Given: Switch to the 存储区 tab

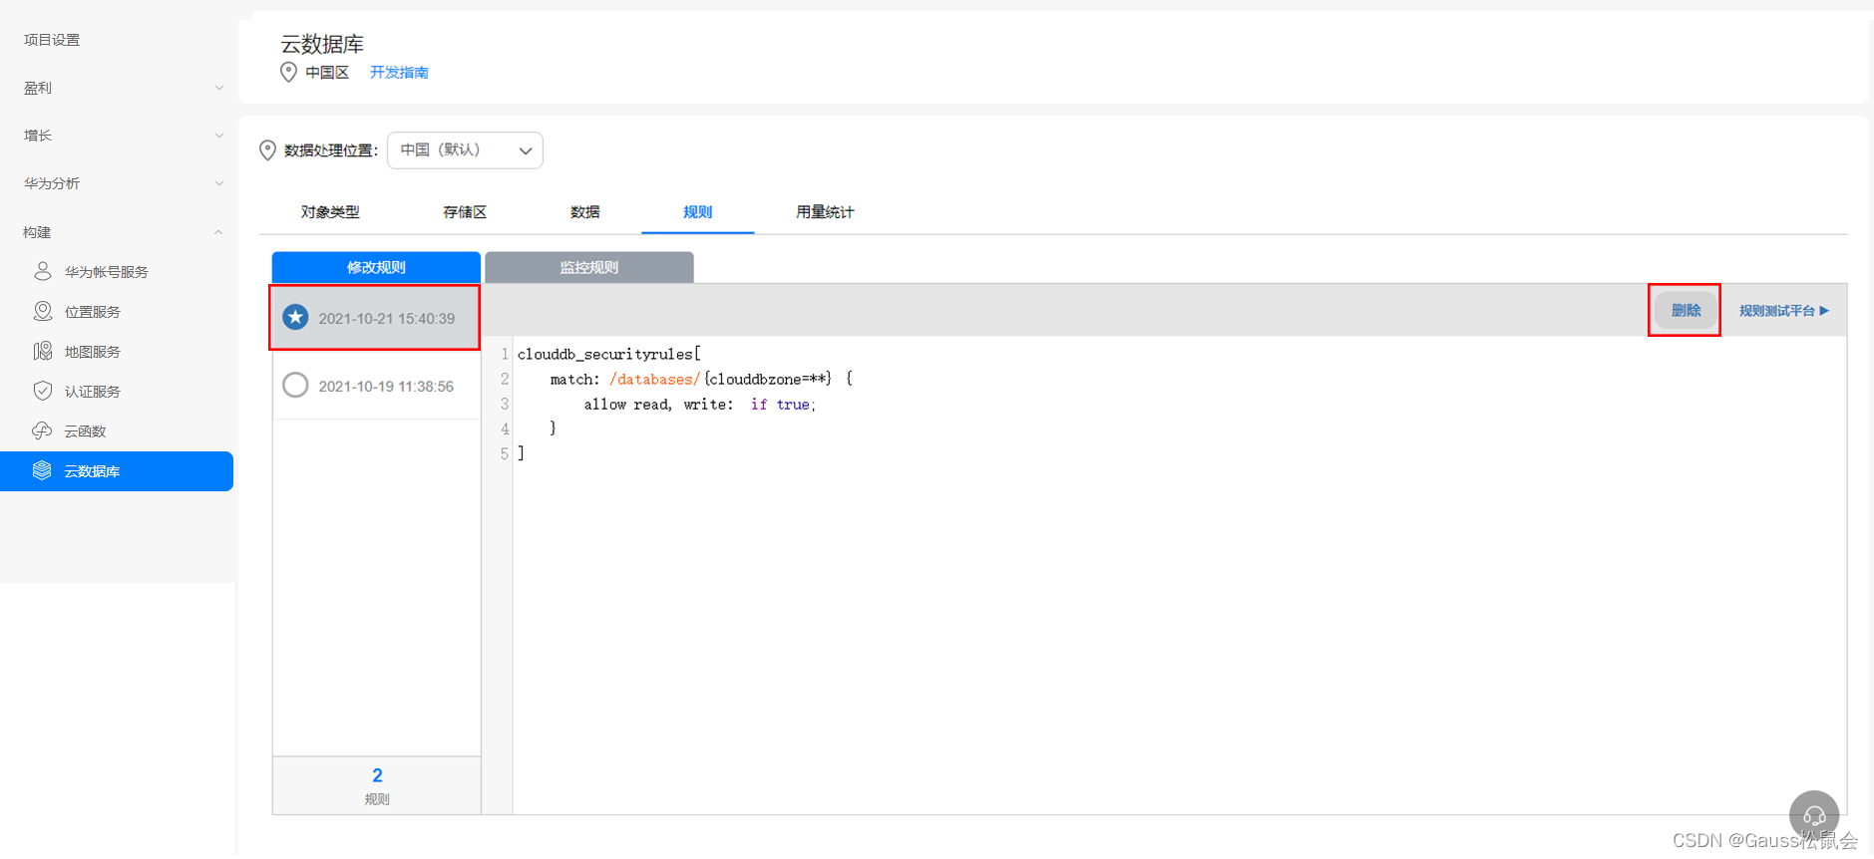Looking at the screenshot, I should (465, 212).
